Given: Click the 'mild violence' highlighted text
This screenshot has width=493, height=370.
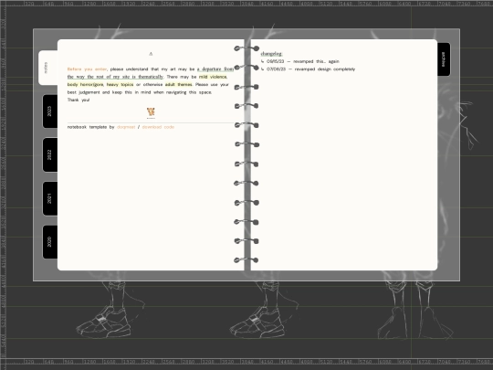Looking at the screenshot, I should point(213,77).
